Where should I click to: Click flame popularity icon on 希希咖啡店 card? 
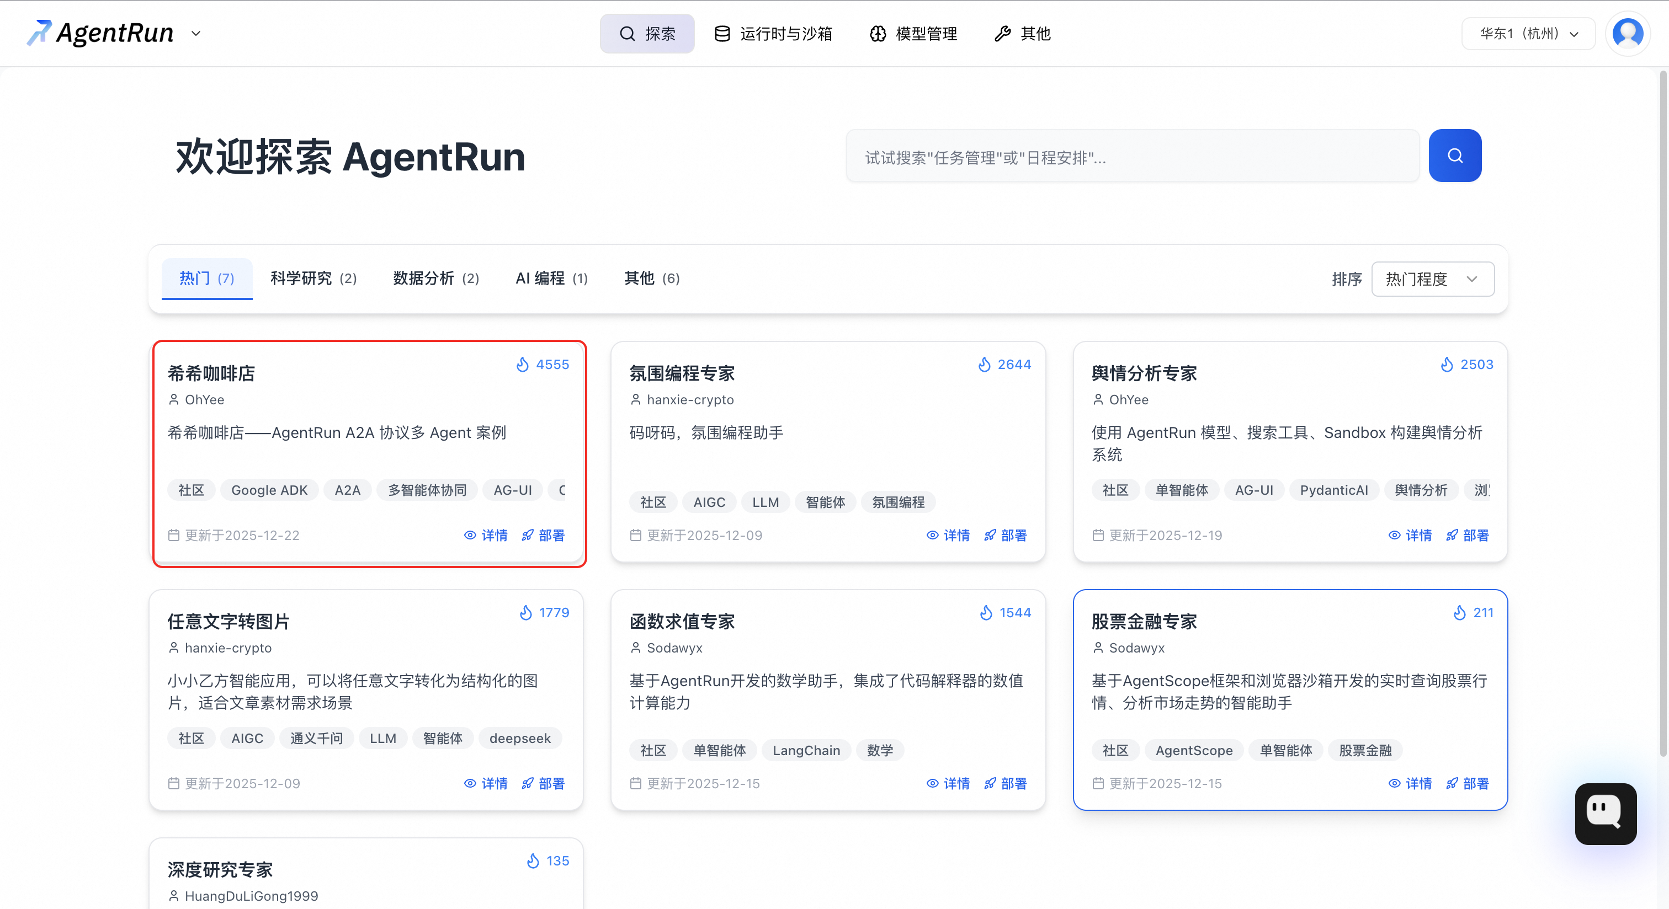pyautogui.click(x=522, y=365)
